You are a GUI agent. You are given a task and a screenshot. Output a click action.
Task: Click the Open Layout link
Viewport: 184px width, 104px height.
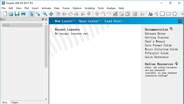tap(90, 21)
